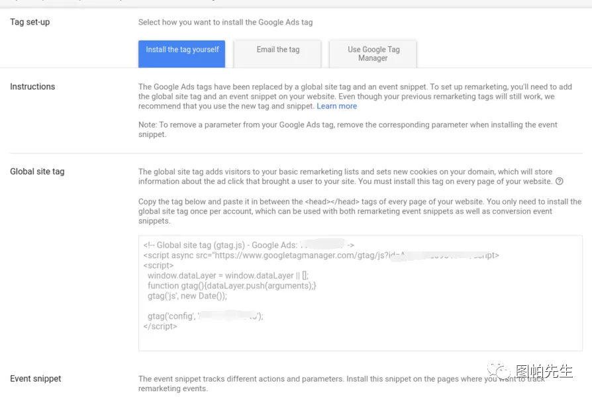The height and width of the screenshot is (397, 592).
Task: Click the function gtag() code line
Action: click(x=232, y=286)
